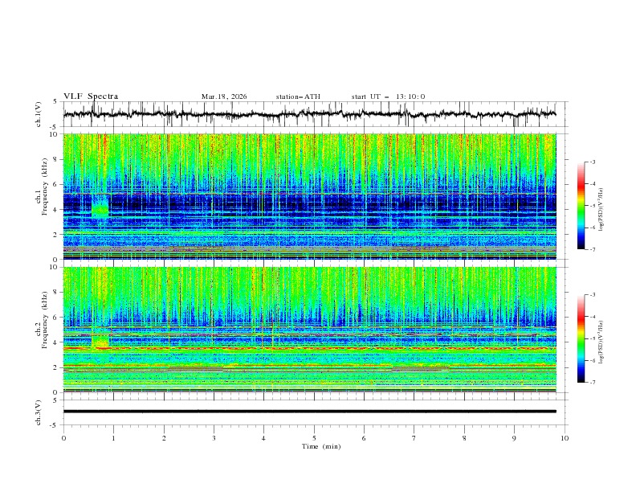
Task: Click the "ch.1(V)" waveform axis label
Action: pos(39,114)
